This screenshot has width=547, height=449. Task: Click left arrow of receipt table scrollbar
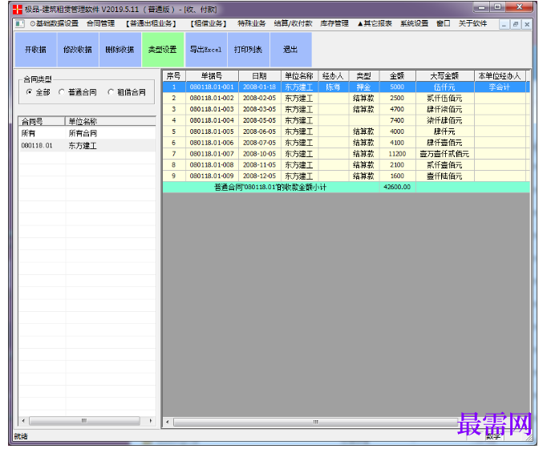(x=168, y=423)
